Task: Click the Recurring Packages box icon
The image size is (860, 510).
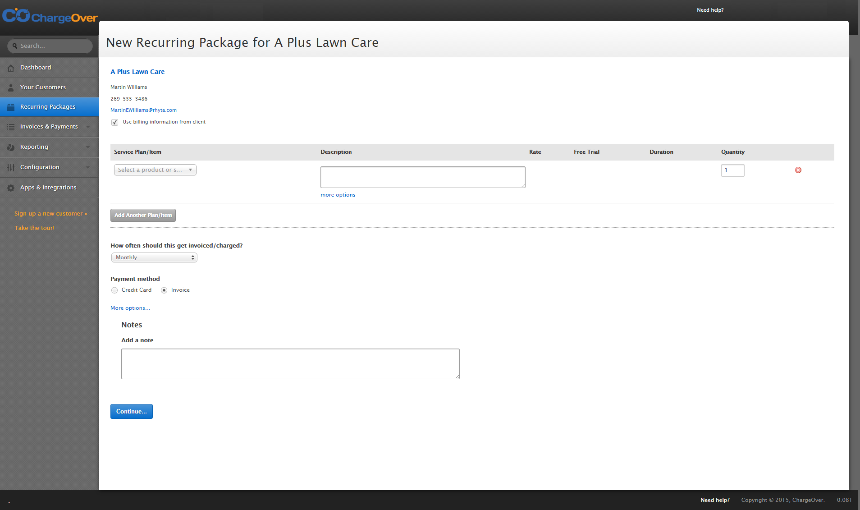Action: coord(11,107)
